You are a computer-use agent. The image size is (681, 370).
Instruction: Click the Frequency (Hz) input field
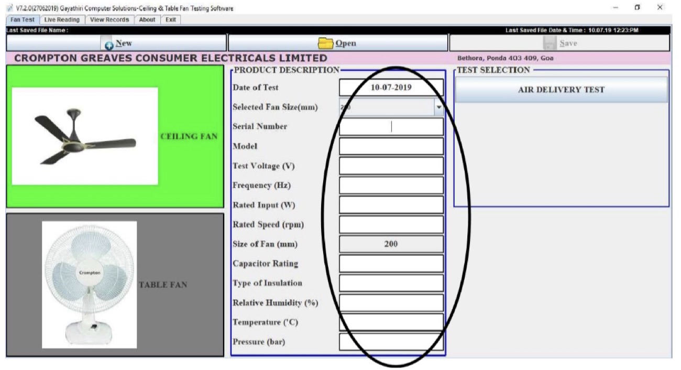point(391,186)
